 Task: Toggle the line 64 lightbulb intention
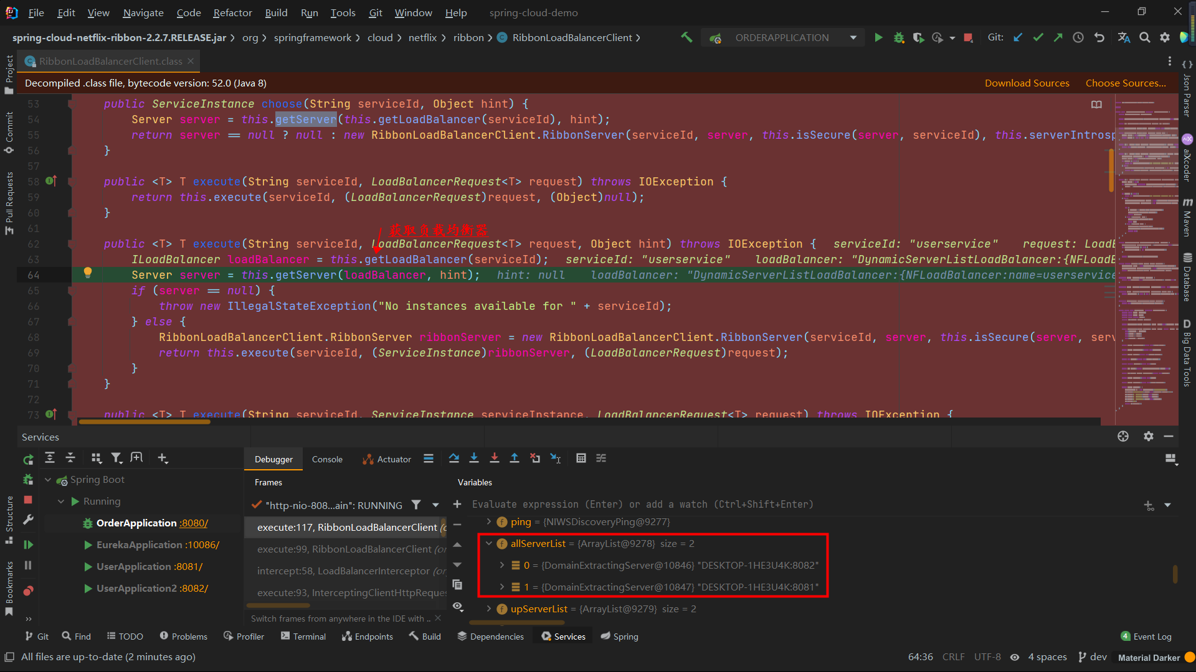point(88,273)
